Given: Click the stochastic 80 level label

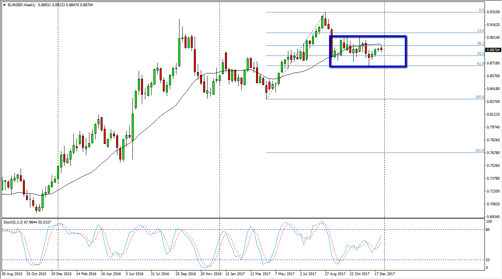Looking at the screenshot, I should [x=490, y=230].
